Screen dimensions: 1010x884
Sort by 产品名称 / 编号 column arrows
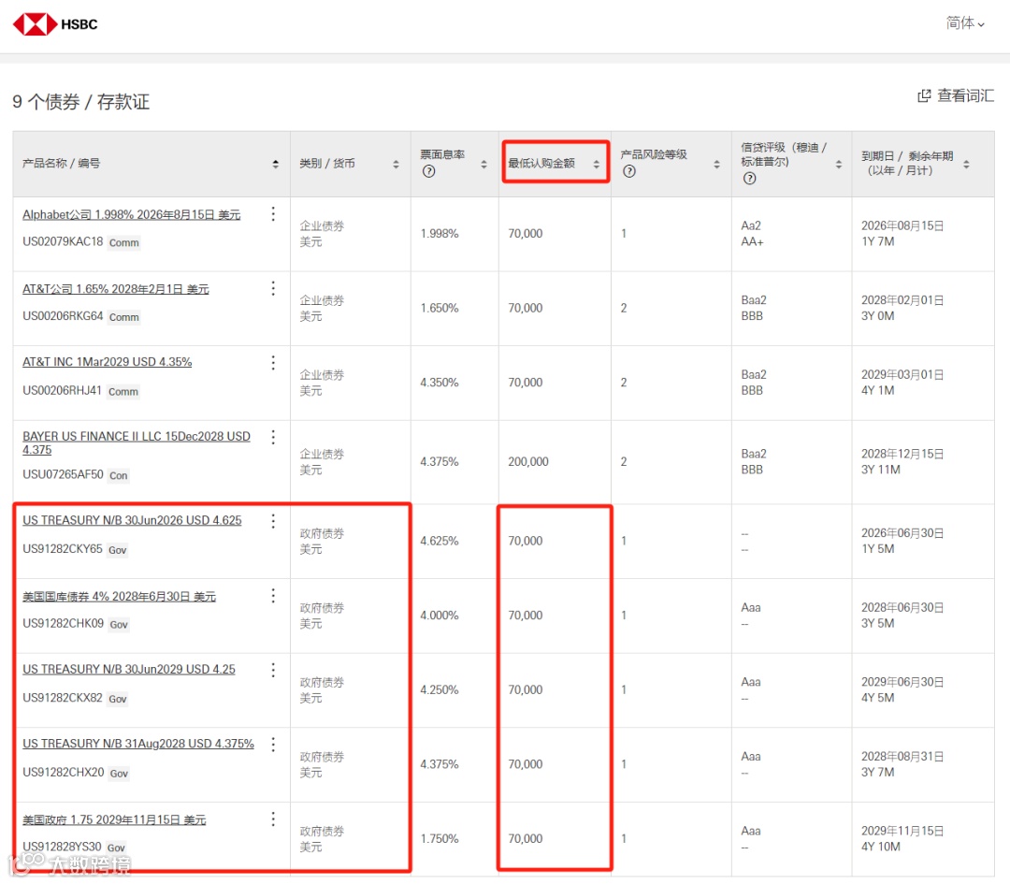coord(276,165)
